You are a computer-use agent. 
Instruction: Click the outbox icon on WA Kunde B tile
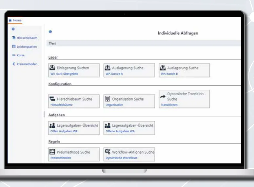point(163,67)
